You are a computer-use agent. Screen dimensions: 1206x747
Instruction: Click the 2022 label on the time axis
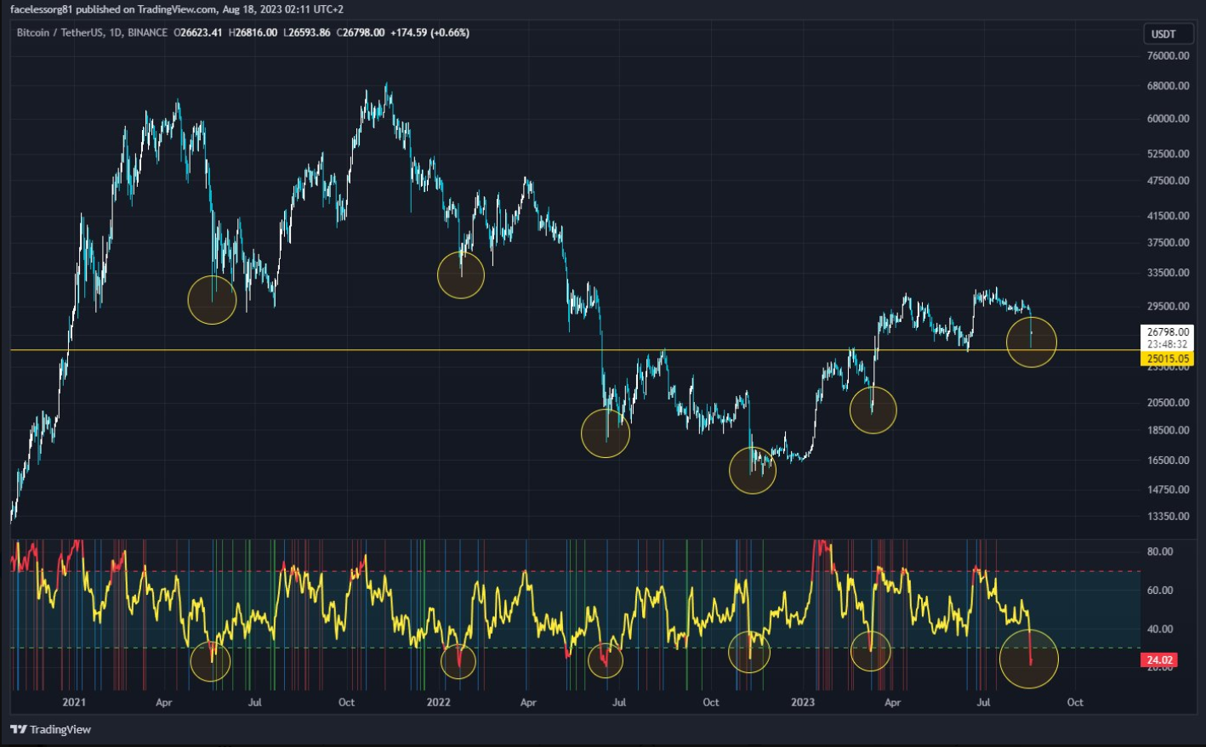pos(438,702)
